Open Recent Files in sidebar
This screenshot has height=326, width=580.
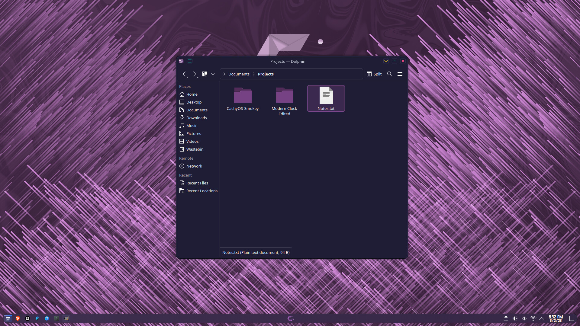tap(197, 183)
